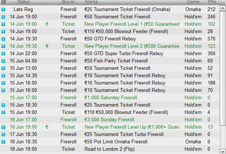Select the Road to London 2 (Flip) row

tap(110, 149)
